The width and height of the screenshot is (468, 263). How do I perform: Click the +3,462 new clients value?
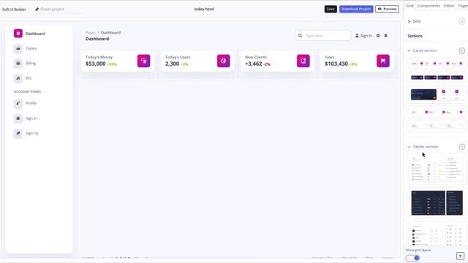coord(254,64)
